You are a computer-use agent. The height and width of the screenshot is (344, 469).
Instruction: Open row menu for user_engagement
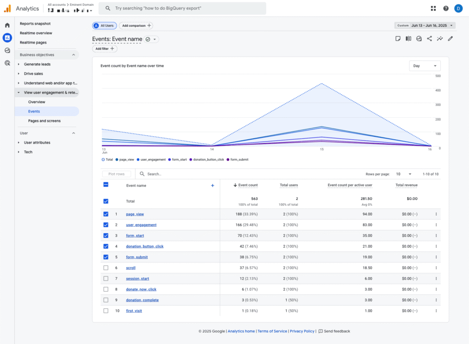coord(436,225)
